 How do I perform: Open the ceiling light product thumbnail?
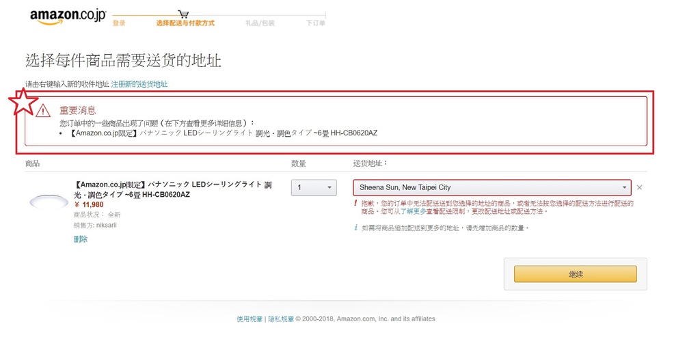click(x=49, y=202)
